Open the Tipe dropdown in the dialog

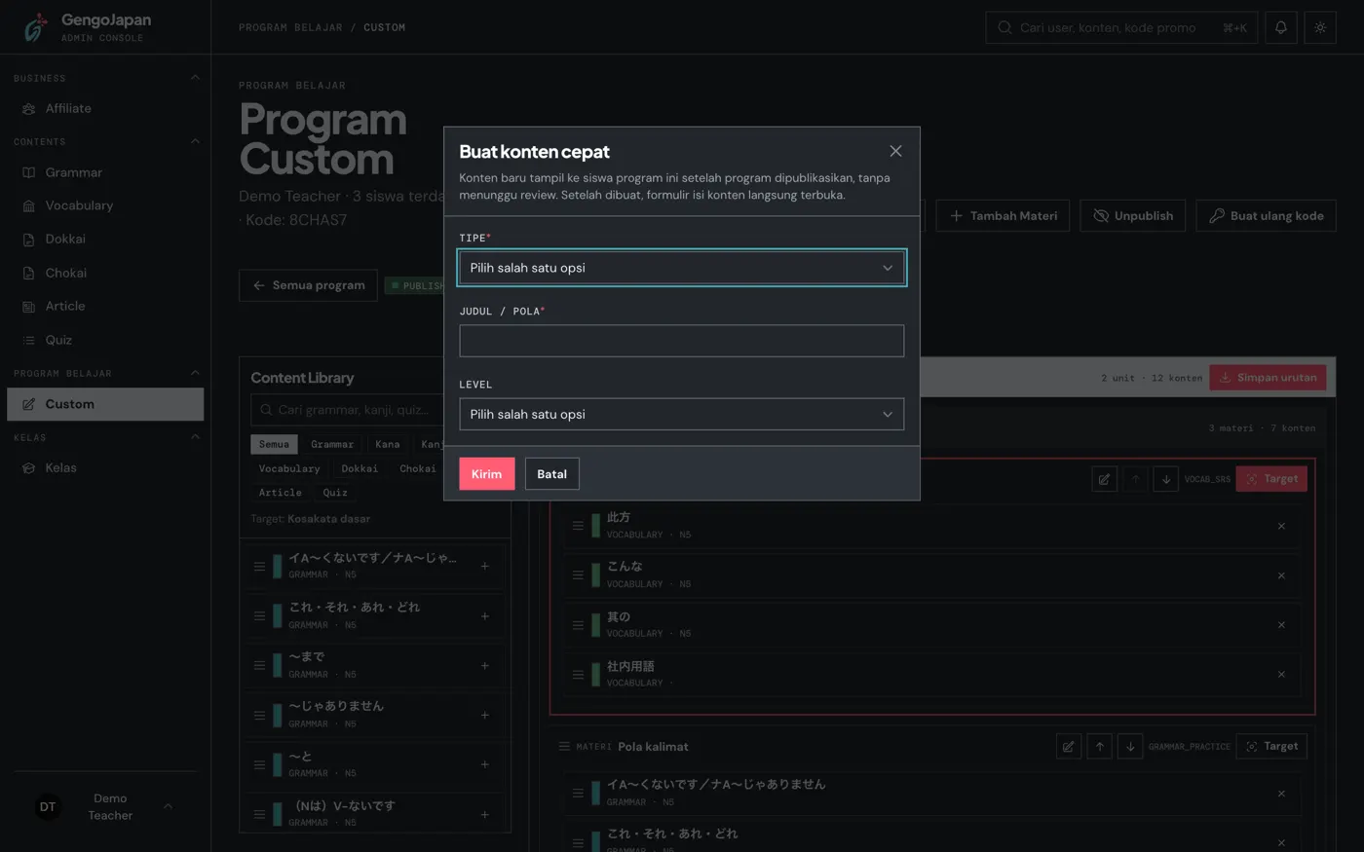pos(681,268)
